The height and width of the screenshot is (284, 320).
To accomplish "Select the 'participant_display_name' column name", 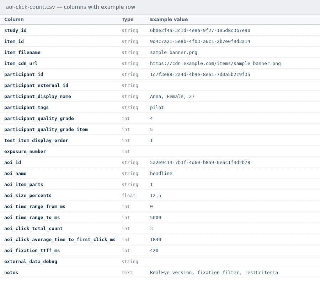I will coord(38,96).
